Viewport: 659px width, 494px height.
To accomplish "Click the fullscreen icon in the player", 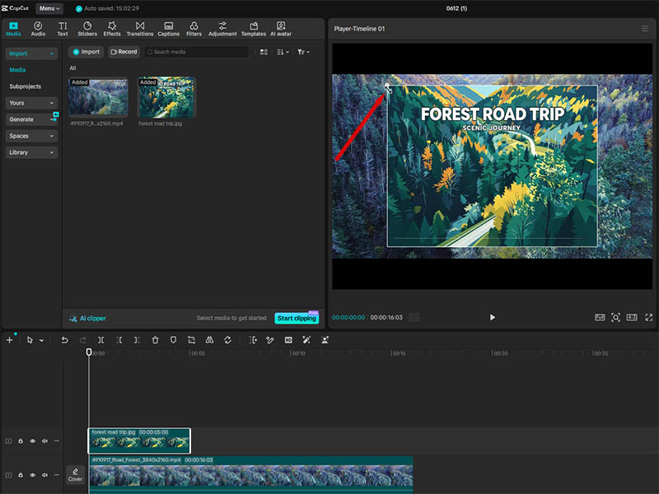I will pyautogui.click(x=648, y=318).
